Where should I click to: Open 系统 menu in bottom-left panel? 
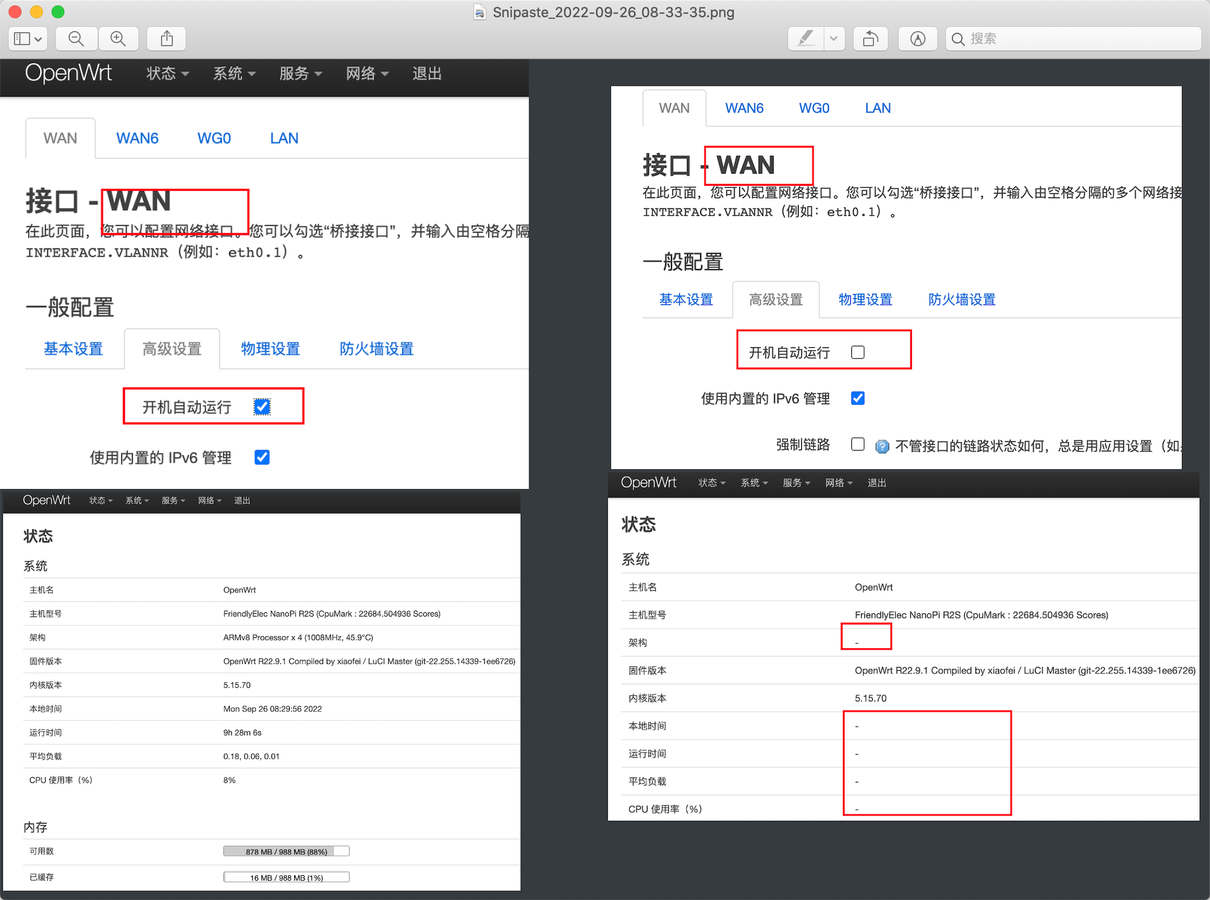tap(137, 500)
